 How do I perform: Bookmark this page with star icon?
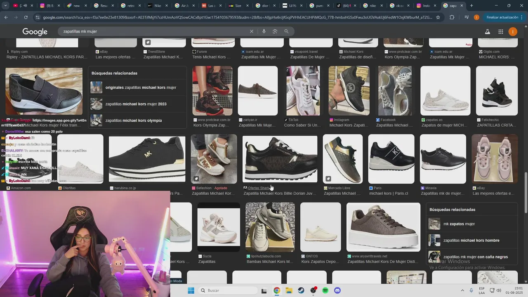[x=438, y=17]
